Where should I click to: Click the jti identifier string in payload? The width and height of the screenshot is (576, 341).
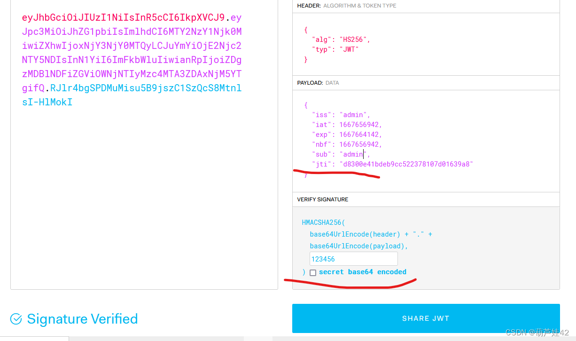(x=407, y=164)
